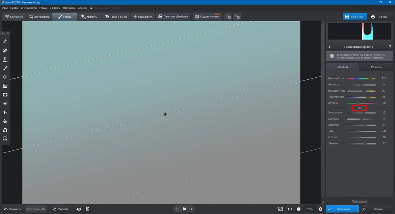Click the Печать button

[379, 17]
